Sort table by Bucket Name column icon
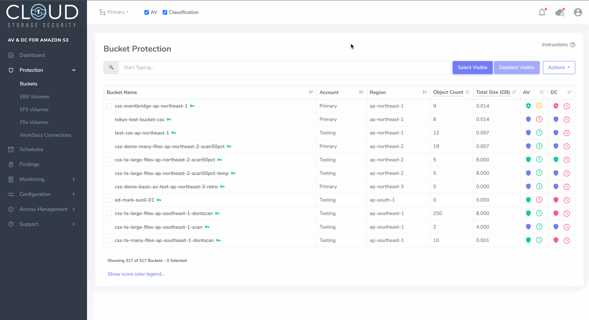Image resolution: width=589 pixels, height=320 pixels. click(x=311, y=92)
